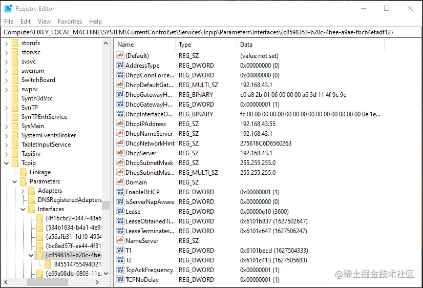The image size is (423, 288).
Task: Click the DhcpServer string icon
Action: (120, 153)
